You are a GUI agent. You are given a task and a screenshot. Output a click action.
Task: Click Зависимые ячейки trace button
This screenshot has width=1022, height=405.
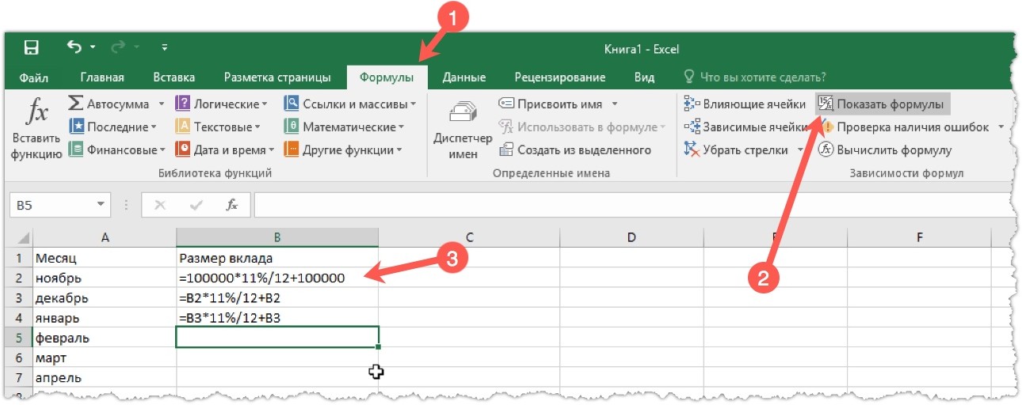pos(745,127)
